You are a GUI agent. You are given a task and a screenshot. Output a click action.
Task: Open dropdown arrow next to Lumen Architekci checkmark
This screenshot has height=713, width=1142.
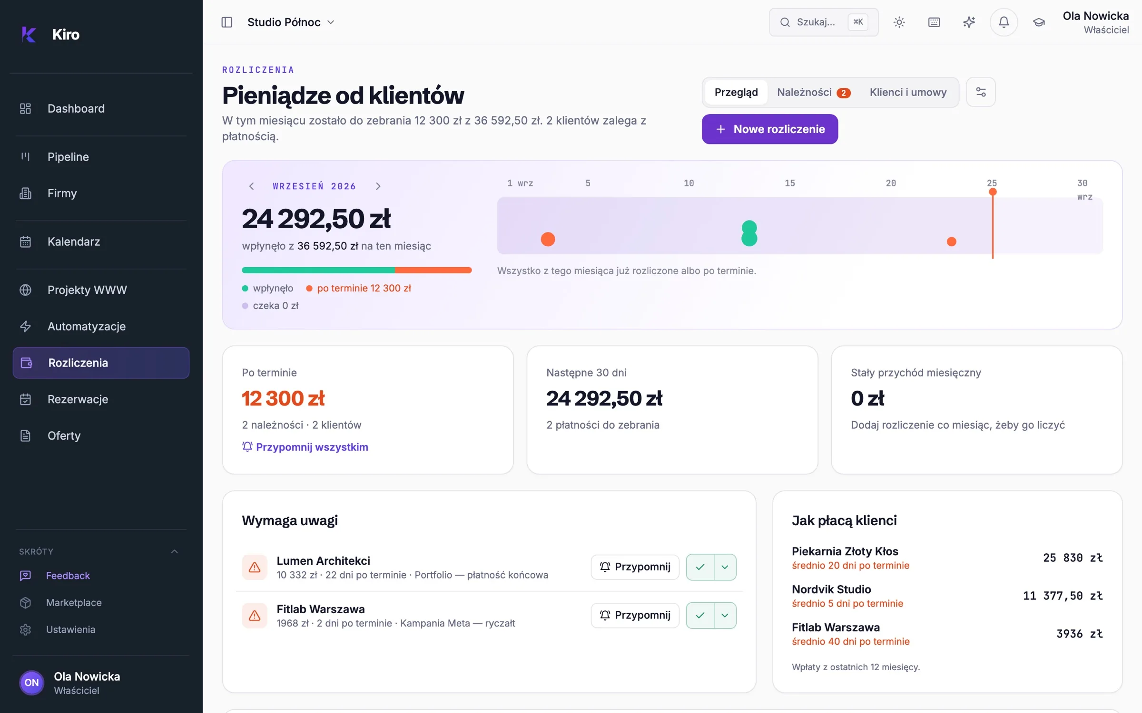pyautogui.click(x=725, y=567)
